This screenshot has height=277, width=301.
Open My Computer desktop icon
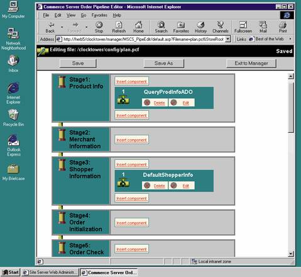coord(13,10)
